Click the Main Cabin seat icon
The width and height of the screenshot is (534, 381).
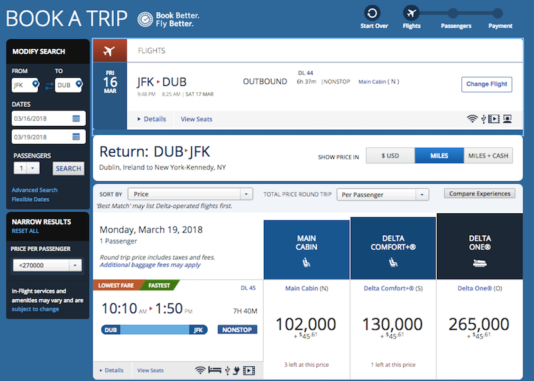pos(306,263)
